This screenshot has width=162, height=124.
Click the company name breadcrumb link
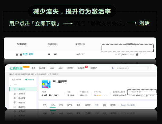tap(22, 74)
